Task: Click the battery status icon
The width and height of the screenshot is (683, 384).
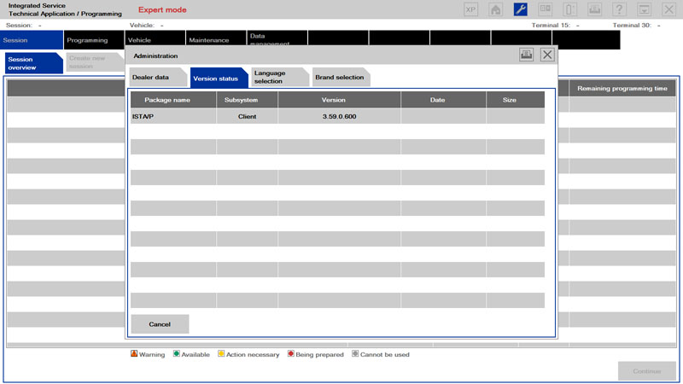Action: pos(570,9)
